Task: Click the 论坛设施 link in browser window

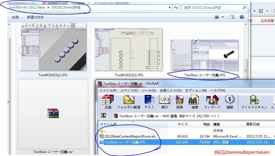Action: 267,21
